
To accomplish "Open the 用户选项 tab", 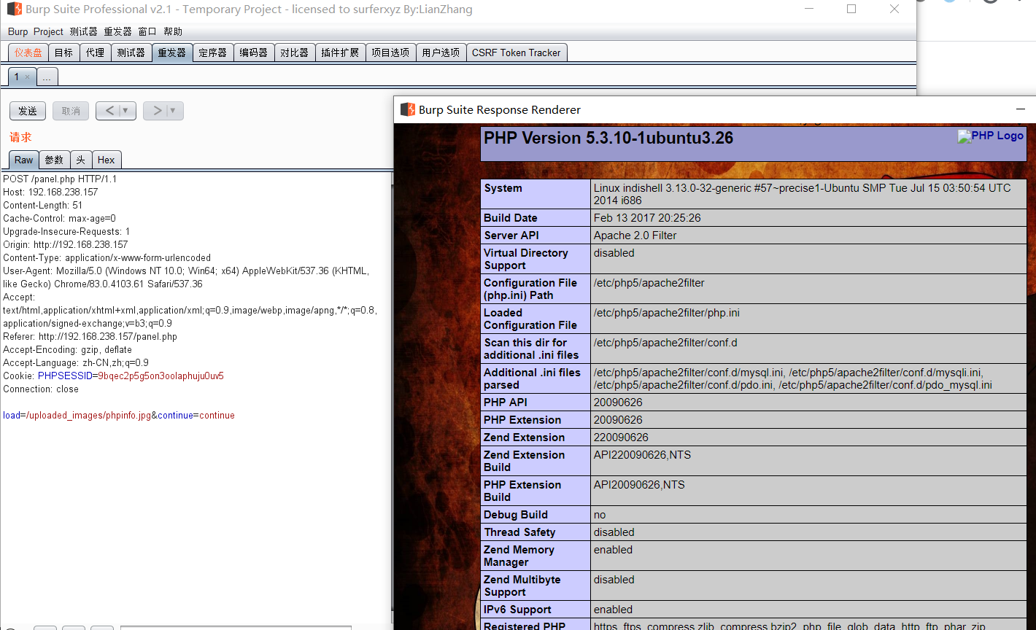I will (x=441, y=52).
